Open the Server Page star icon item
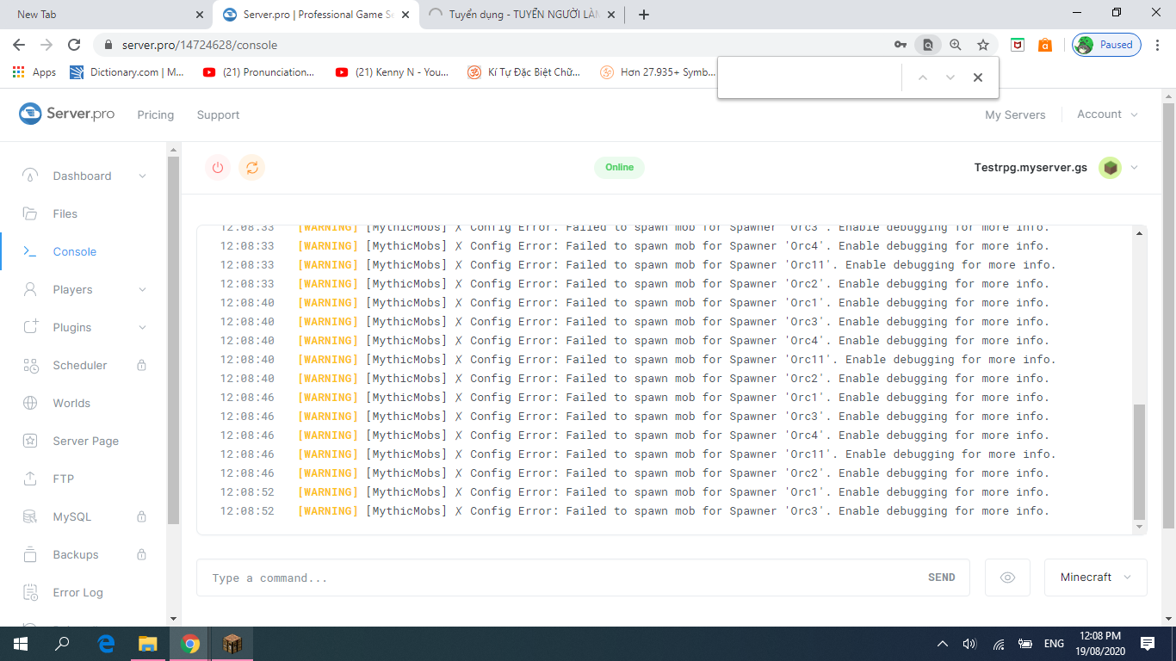 click(85, 441)
